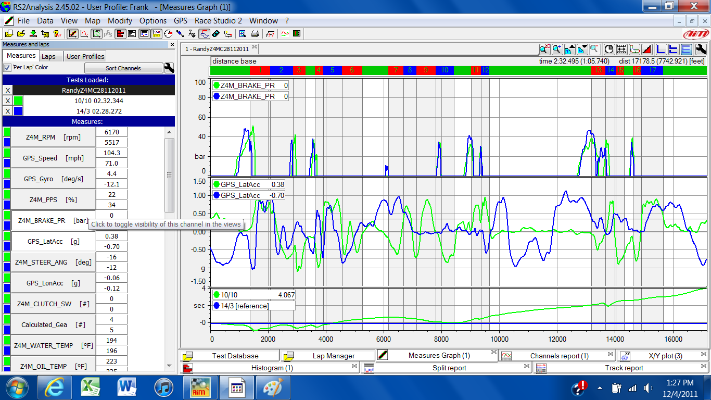Screen dimensions: 711x400
Task: Click green color box of lap 10/10
Action: tap(18, 101)
